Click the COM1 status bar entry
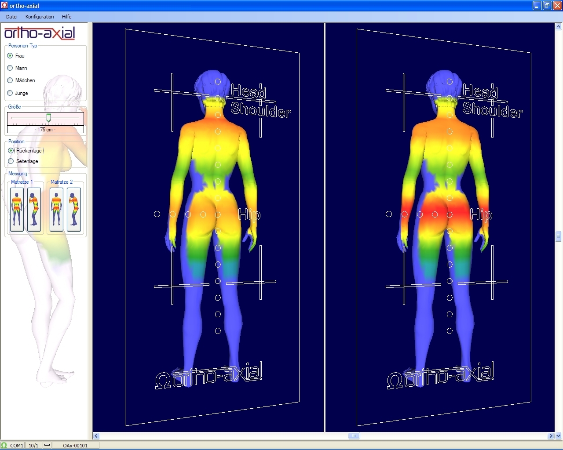 [x=17, y=445]
